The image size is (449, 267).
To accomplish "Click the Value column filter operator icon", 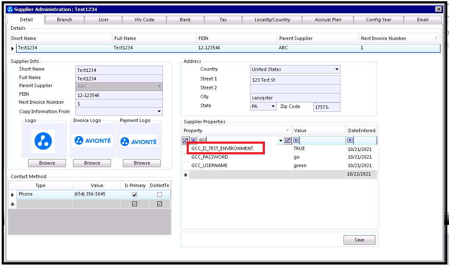I will [296, 140].
